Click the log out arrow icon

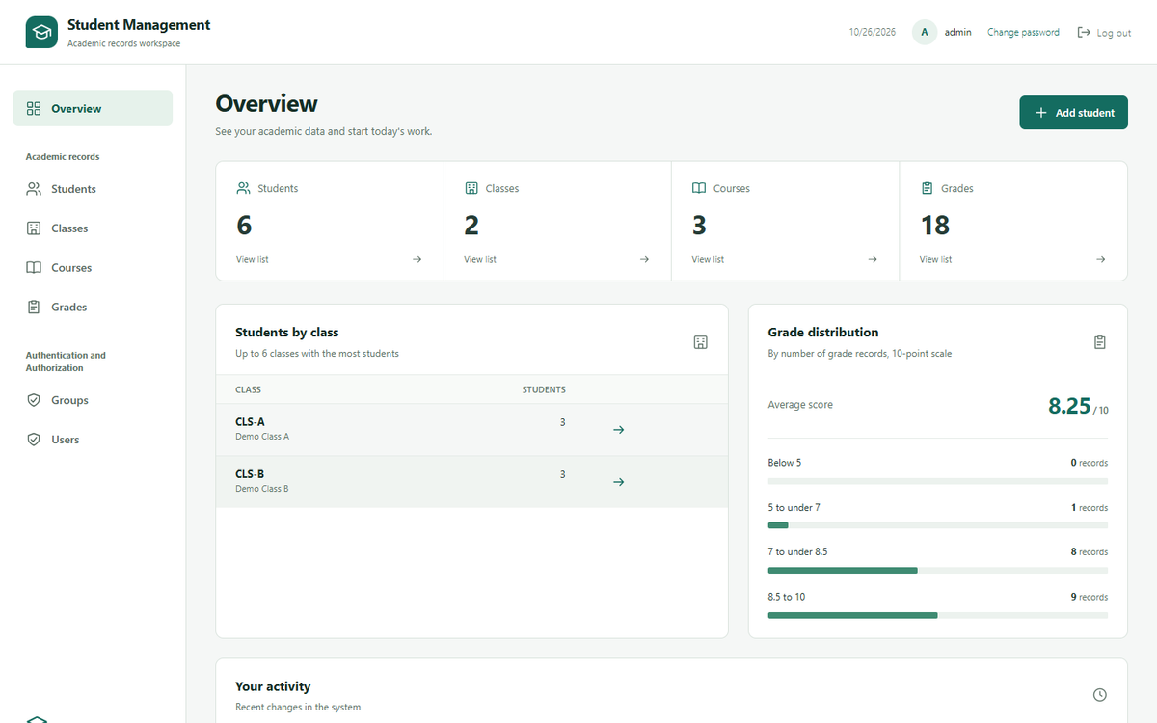[1084, 32]
